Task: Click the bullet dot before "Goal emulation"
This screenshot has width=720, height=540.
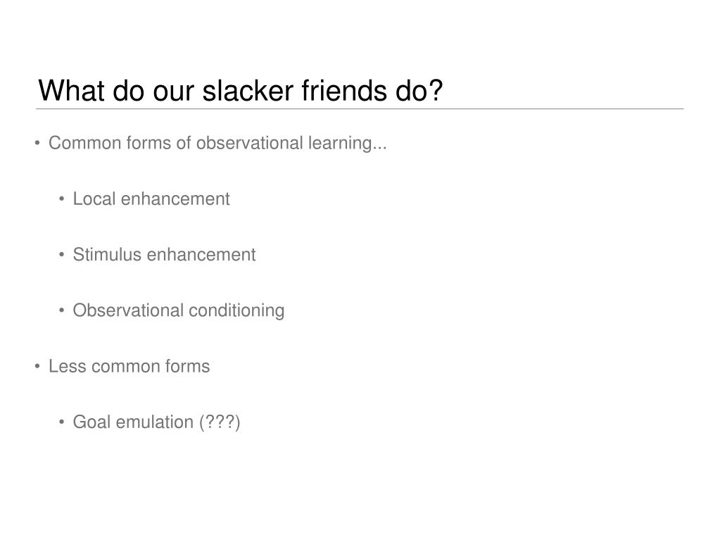Action: pyautogui.click(x=62, y=422)
